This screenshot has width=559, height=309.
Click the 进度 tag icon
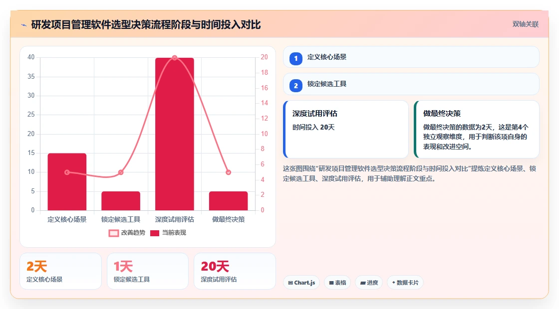[x=363, y=283]
